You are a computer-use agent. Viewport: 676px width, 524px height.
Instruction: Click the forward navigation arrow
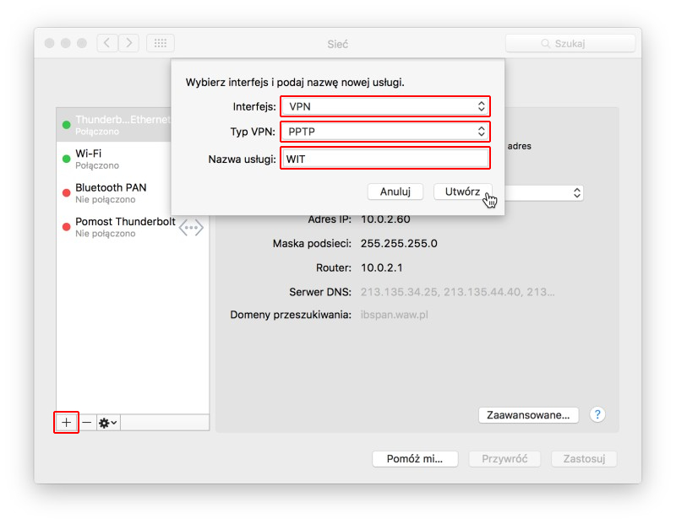pos(128,43)
